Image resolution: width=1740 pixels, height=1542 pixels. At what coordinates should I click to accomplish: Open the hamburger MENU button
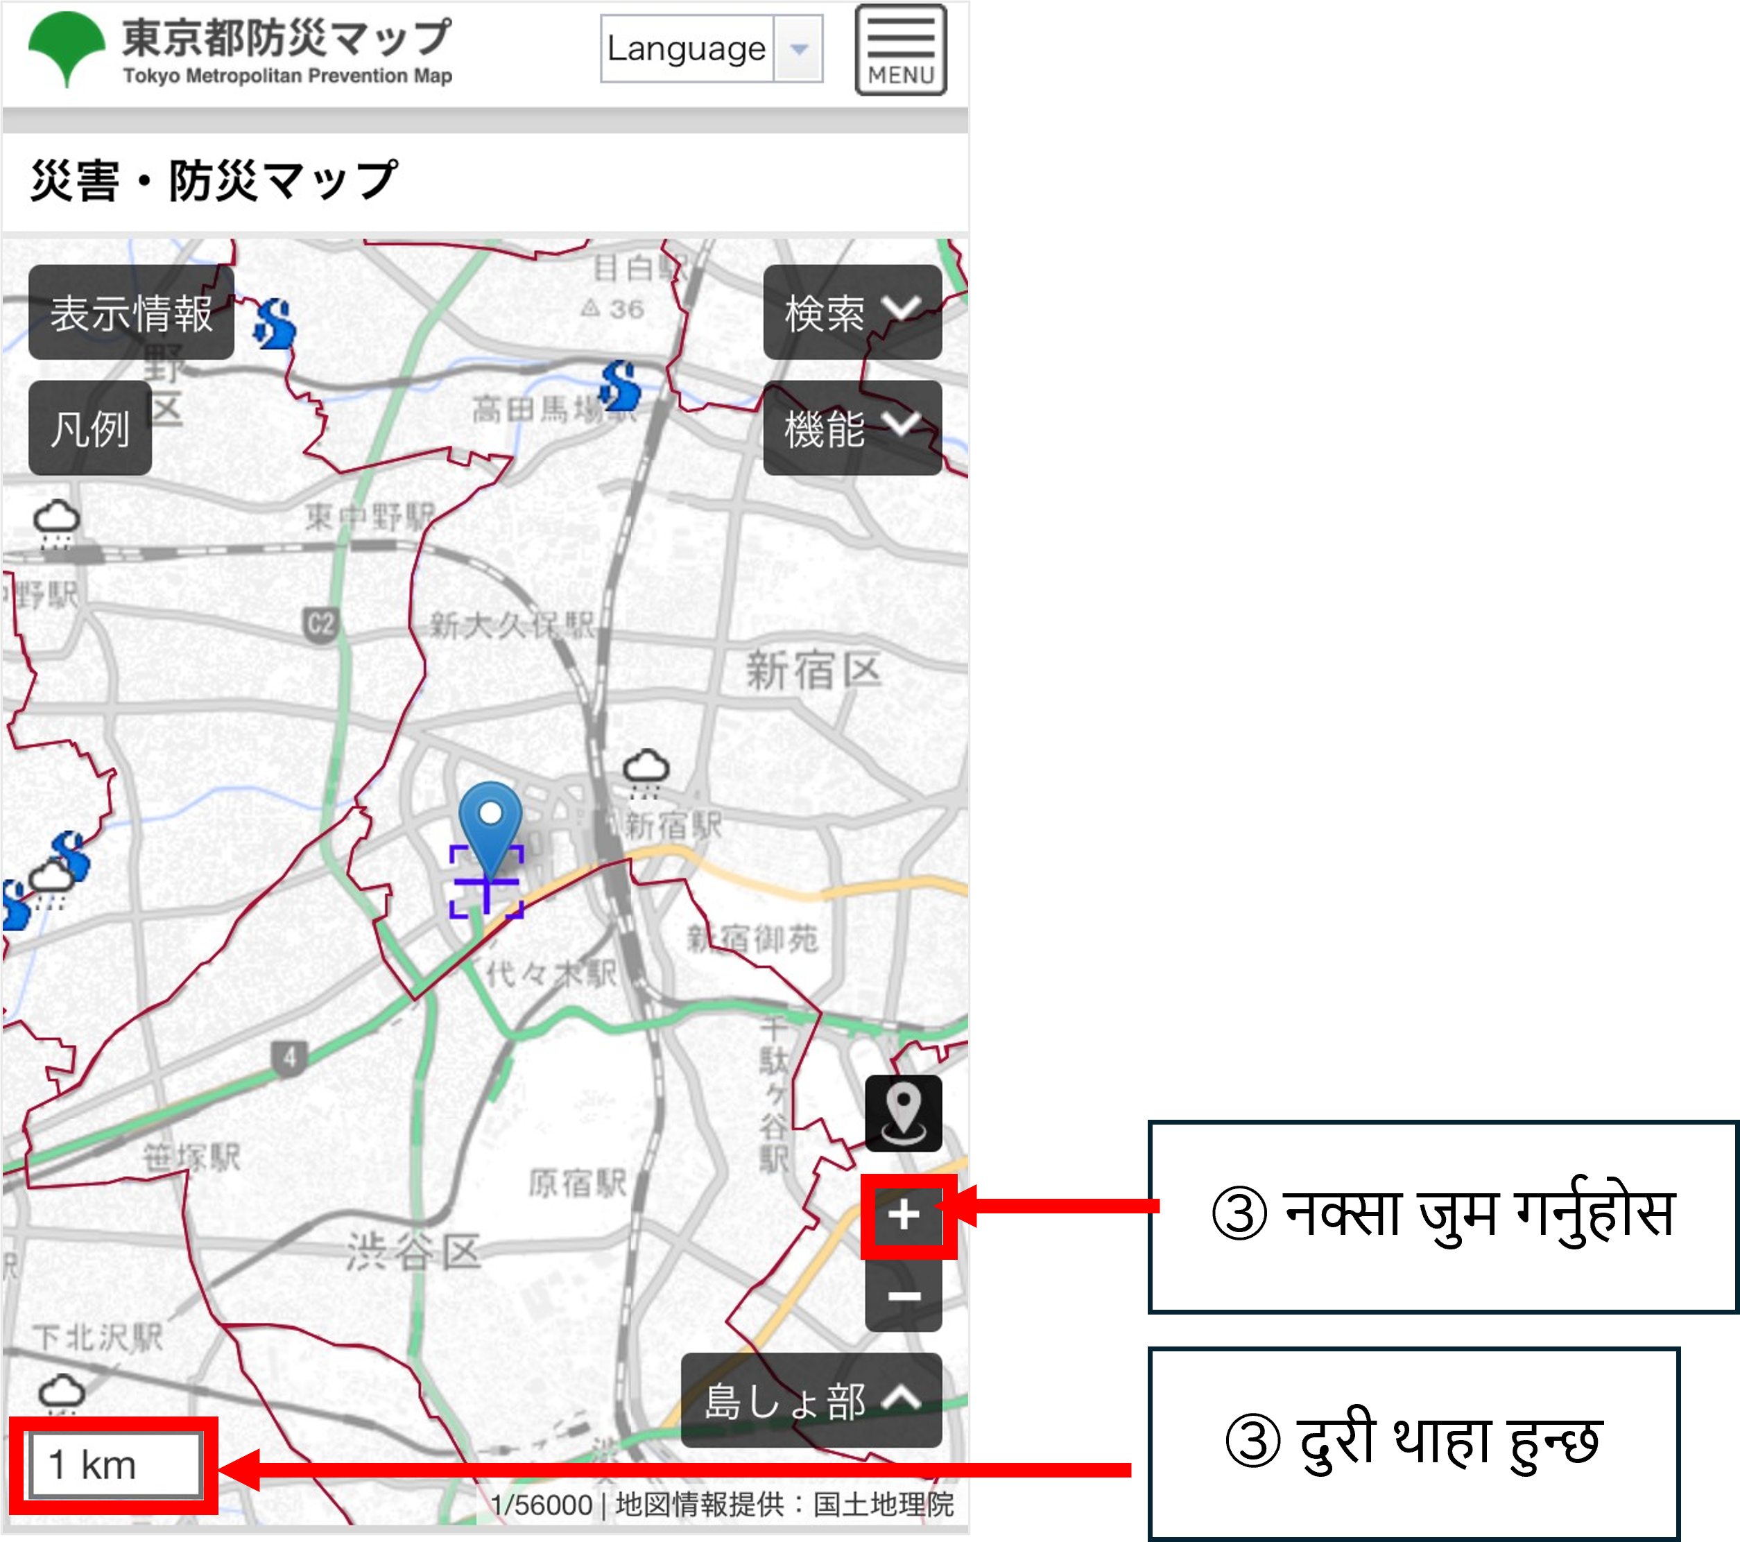point(901,50)
